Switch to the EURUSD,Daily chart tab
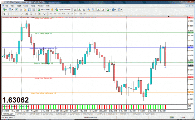 61,114
